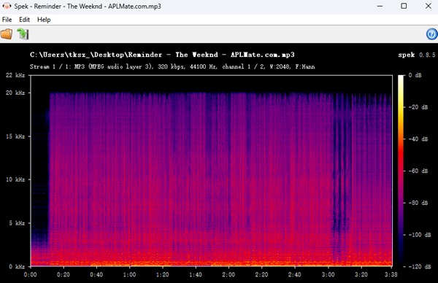Click the stream info line with 320 kbps
The width and height of the screenshot is (438, 283).
coord(172,66)
